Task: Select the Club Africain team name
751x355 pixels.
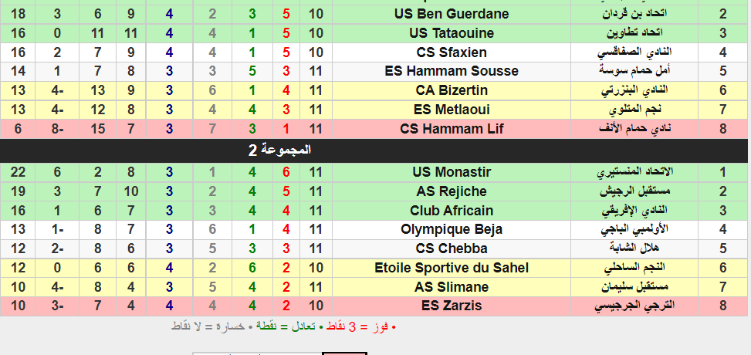Action: pos(452,210)
